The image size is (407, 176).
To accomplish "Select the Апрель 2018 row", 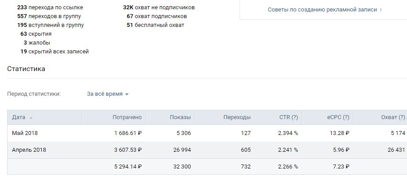I will [x=207, y=150].
